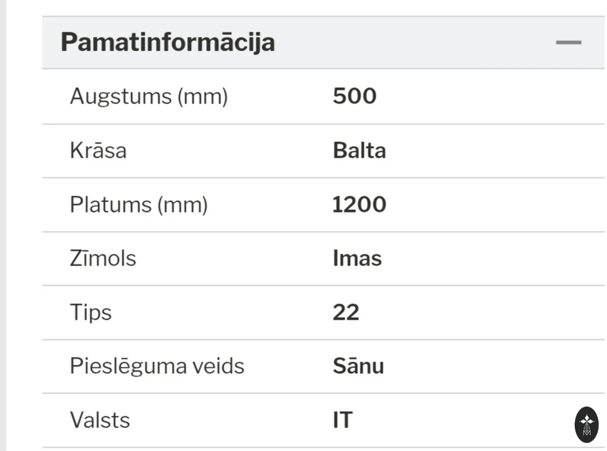This screenshot has width=607, height=451.
Task: Select the Platums (mm) label
Action: click(x=139, y=205)
